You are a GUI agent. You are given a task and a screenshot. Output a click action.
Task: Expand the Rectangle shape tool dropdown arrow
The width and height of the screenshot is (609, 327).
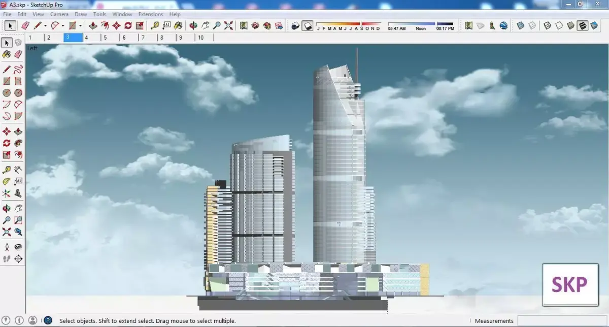[80, 25]
